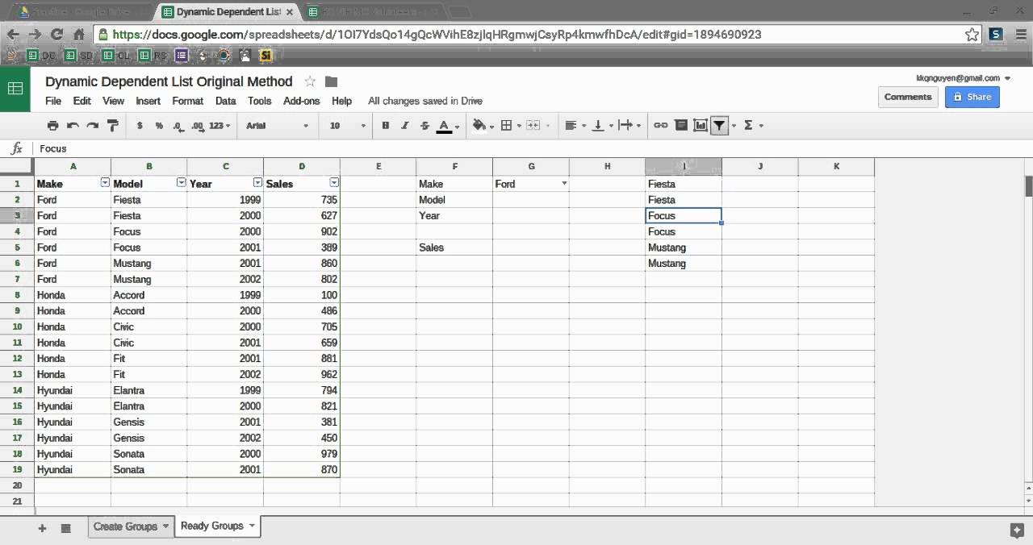Open text wrapping options
The height and width of the screenshot is (545, 1033).
pyautogui.click(x=629, y=125)
